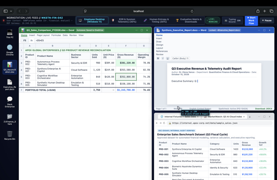
Task: Select portfolio total $1,245,700.00 cell
Action: 126,90
